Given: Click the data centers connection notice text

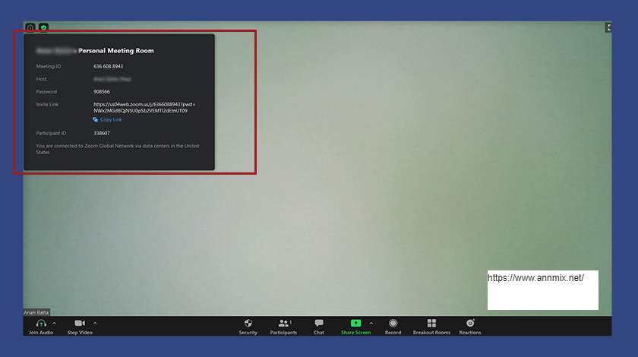Looking at the screenshot, I should point(118,149).
